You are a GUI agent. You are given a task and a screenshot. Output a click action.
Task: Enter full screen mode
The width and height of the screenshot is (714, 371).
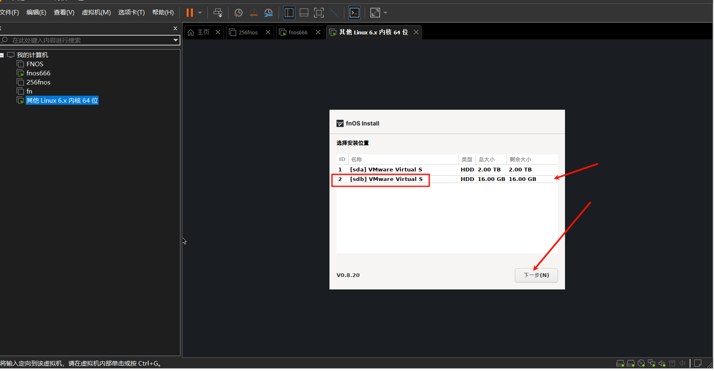point(319,13)
